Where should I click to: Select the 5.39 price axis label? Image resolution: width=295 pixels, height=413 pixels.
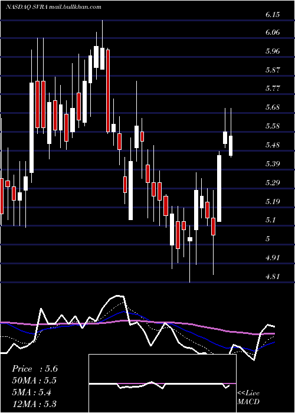click(x=273, y=164)
